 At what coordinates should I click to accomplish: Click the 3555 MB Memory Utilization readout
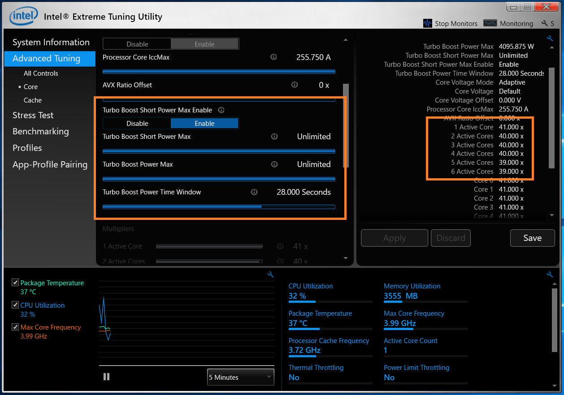click(400, 296)
